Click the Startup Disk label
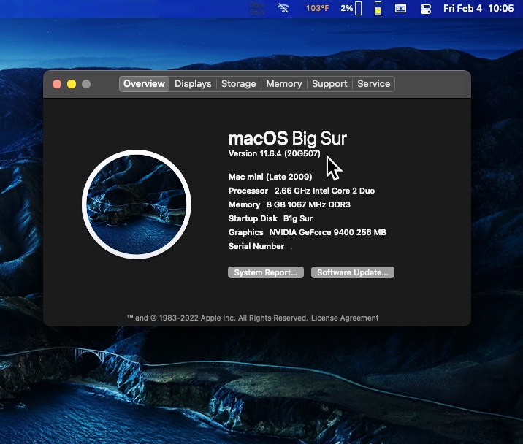This screenshot has height=444, width=523. [x=253, y=218]
